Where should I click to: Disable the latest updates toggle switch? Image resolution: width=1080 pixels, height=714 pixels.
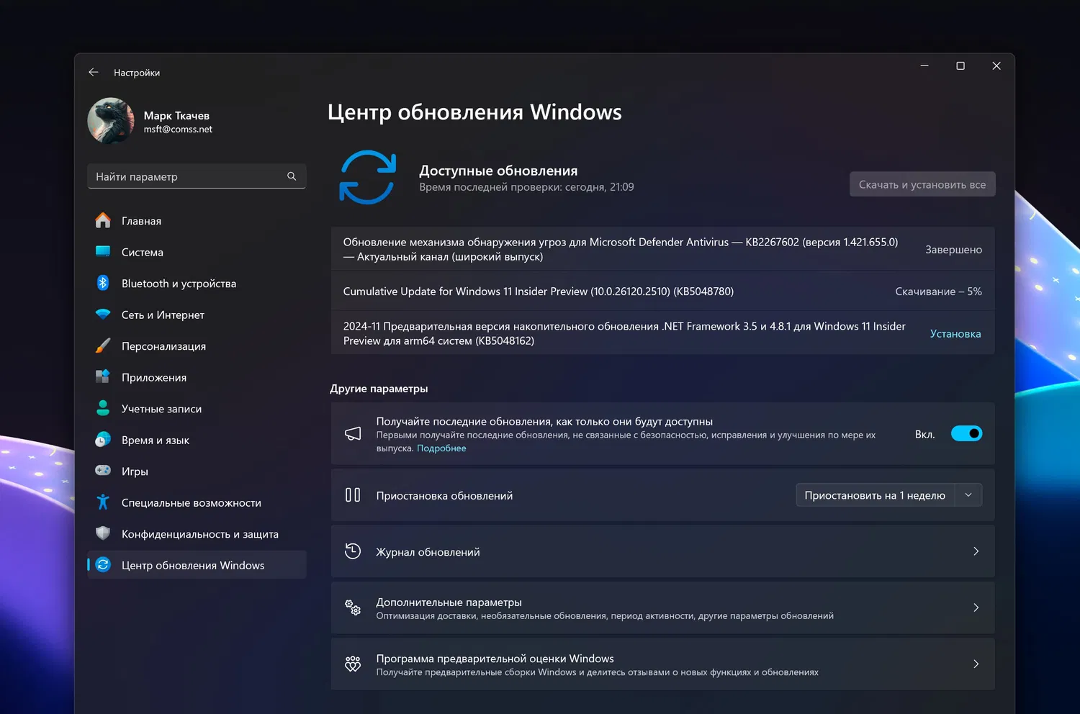[966, 433]
